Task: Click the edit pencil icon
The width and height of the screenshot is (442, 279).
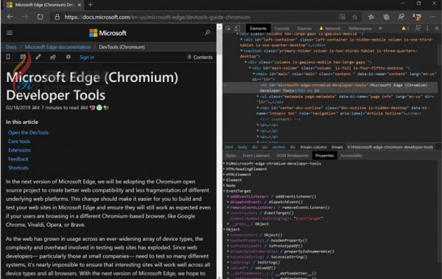Action: (x=38, y=57)
